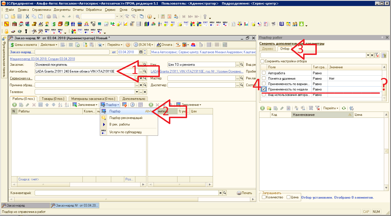Check the Пометка удаления filter checkbox
The image size is (391, 216).
pos(264,78)
